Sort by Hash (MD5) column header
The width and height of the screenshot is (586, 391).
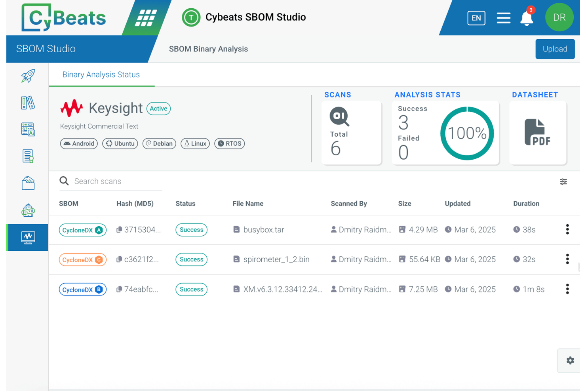pos(135,204)
